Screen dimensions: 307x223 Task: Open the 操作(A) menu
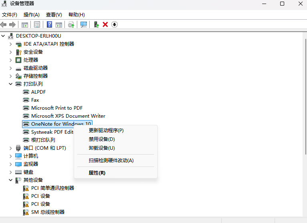click(32, 15)
